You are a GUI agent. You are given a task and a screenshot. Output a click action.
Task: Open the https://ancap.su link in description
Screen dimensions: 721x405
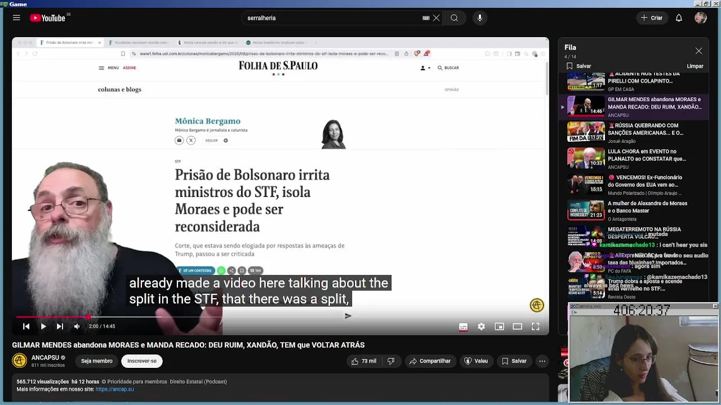tap(115, 389)
